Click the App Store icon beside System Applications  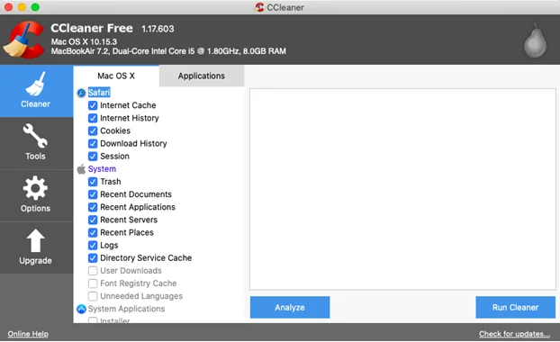pos(81,309)
